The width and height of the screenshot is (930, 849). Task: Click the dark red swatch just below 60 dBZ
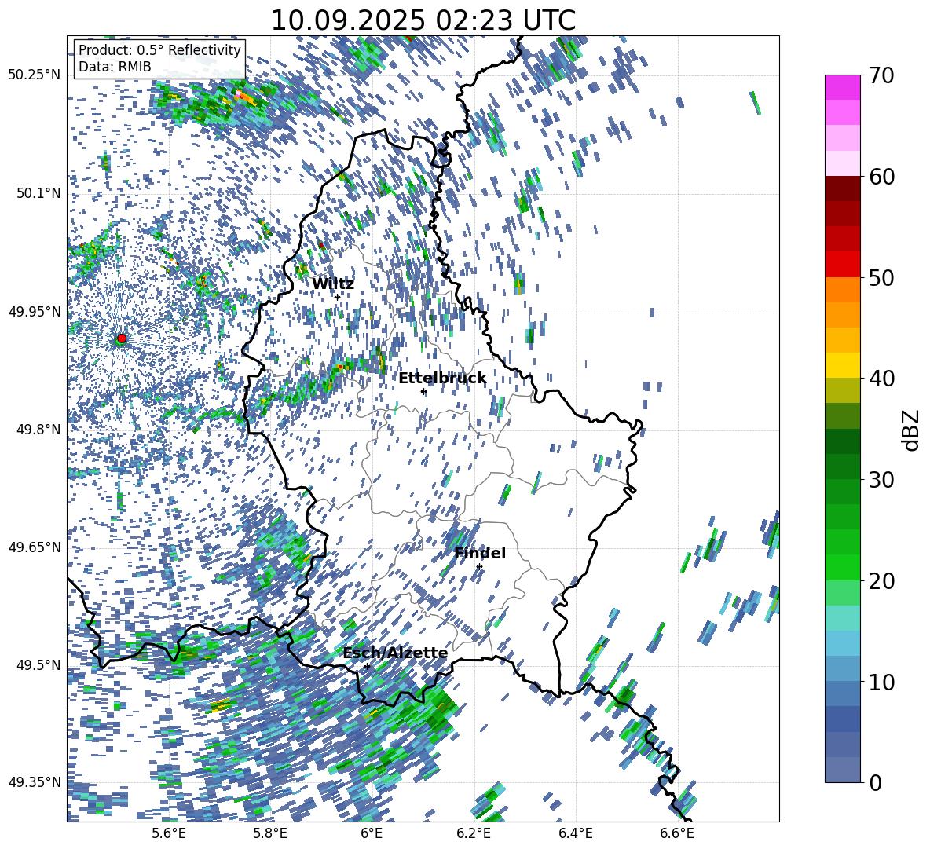[843, 188]
